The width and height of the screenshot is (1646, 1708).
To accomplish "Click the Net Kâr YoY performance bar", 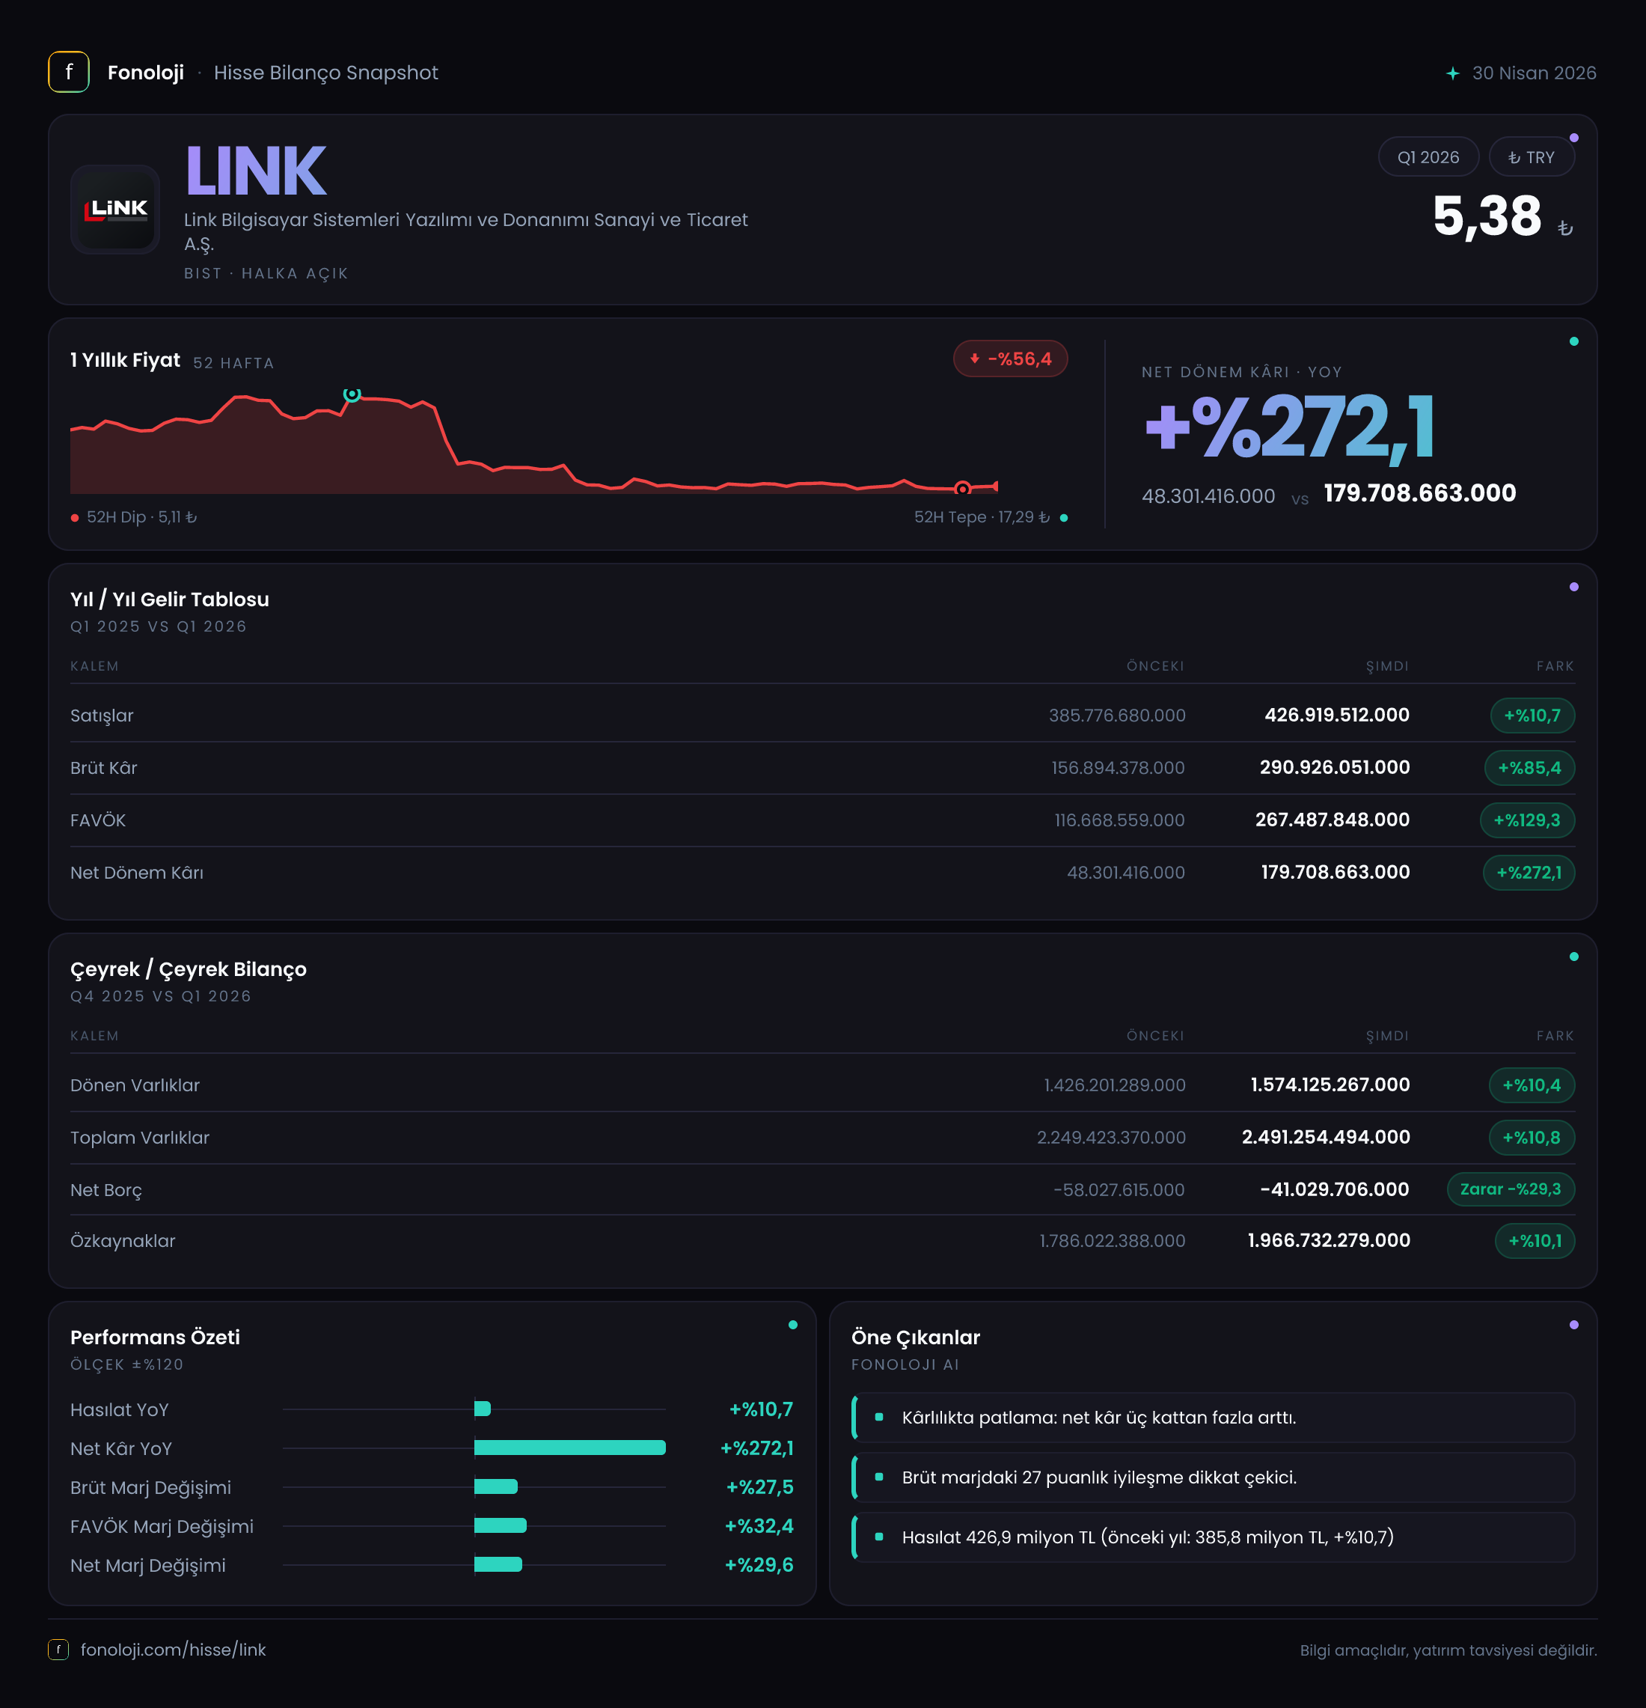I will tap(569, 1448).
